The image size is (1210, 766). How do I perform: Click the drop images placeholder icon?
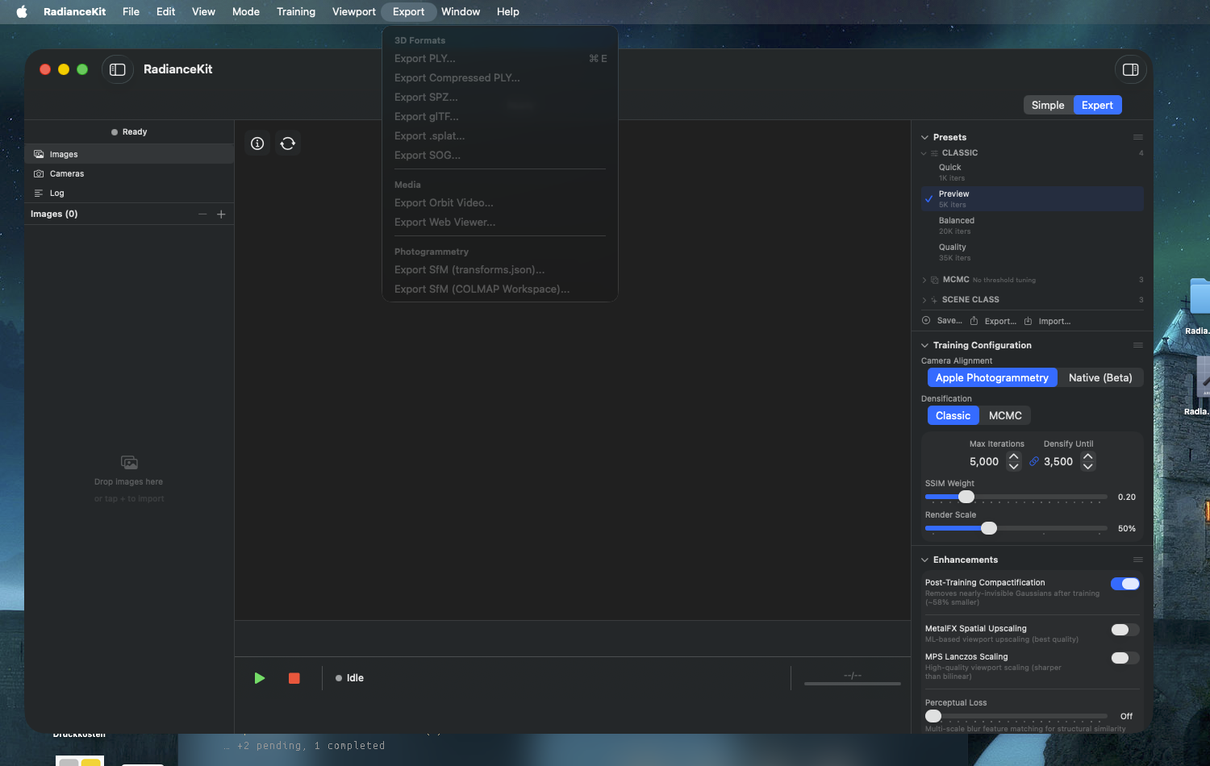pos(129,463)
